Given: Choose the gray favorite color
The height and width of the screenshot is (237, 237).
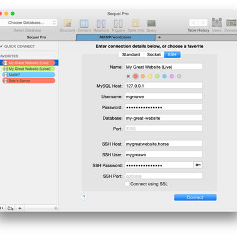Looking at the screenshot, I should click(x=179, y=76).
